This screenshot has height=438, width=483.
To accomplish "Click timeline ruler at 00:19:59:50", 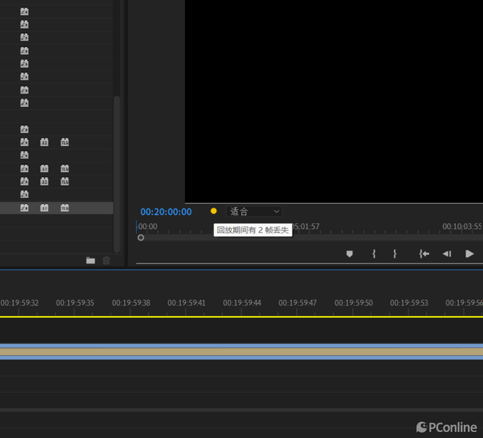I will pos(353,303).
